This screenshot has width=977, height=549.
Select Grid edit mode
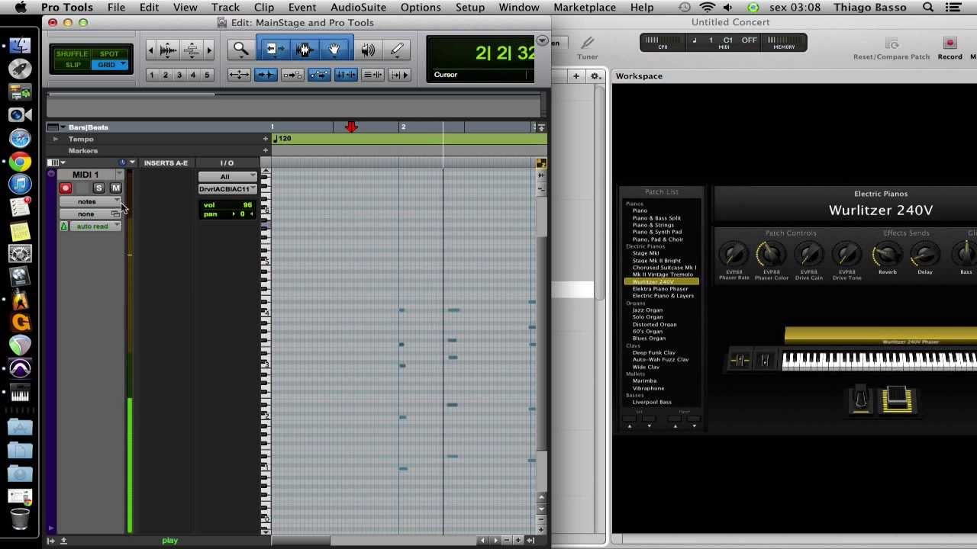110,65
